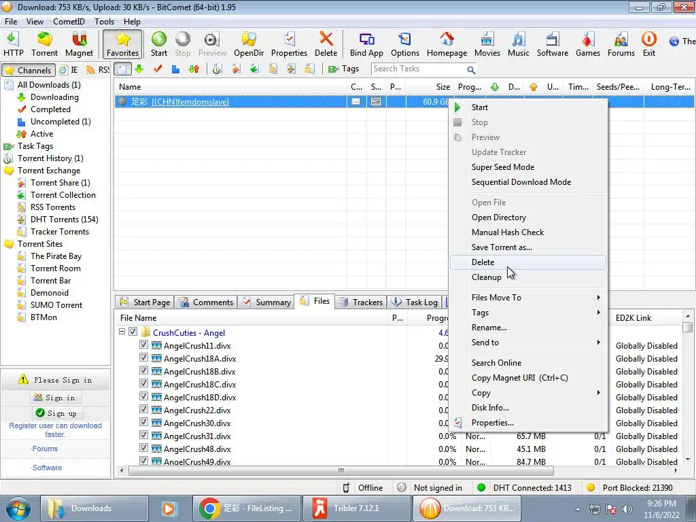Image resolution: width=696 pixels, height=522 pixels.
Task: Open the Movies toolbar icon
Action: 487,44
